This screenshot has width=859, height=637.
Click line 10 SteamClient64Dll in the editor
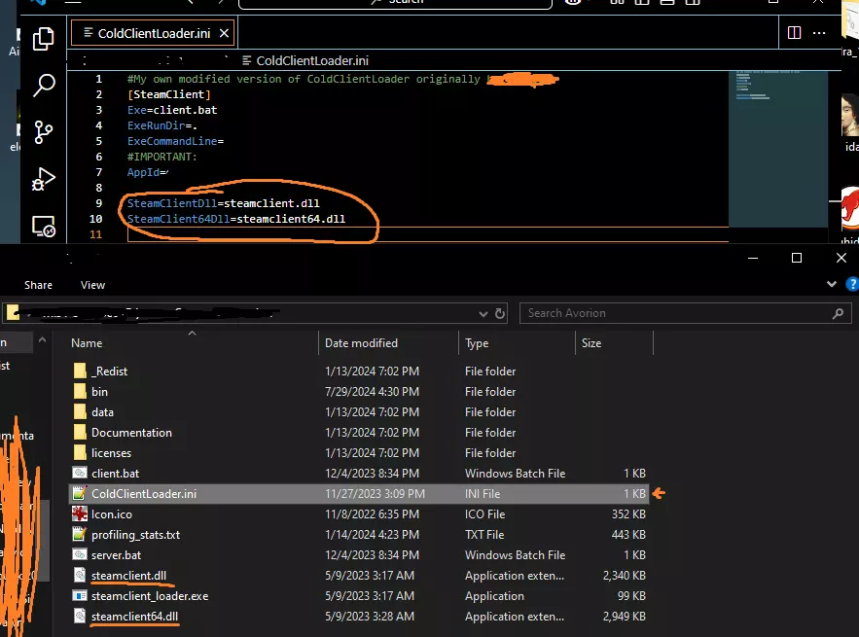point(236,219)
